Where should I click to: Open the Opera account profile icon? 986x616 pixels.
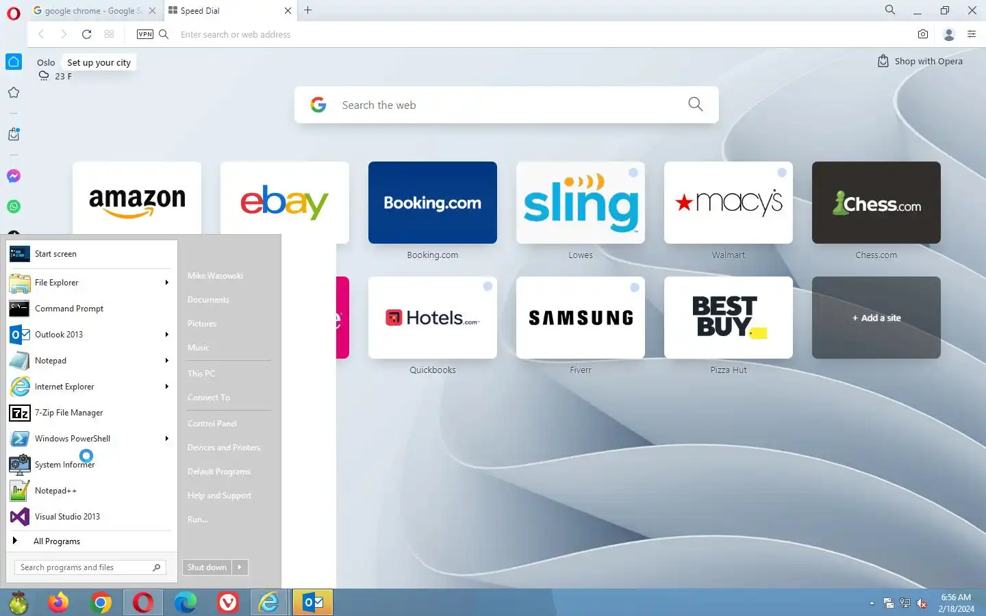pyautogui.click(x=949, y=34)
